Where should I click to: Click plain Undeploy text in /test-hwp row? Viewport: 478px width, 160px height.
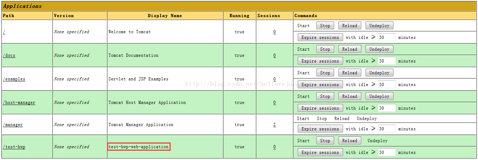pyautogui.click(x=377, y=141)
